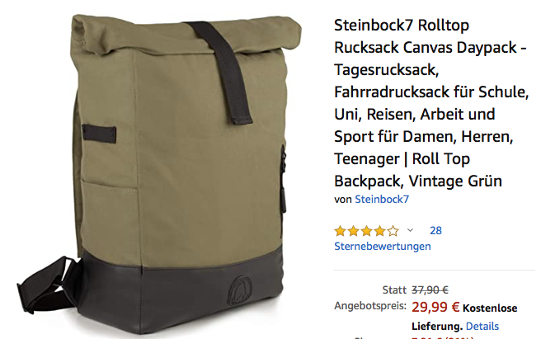Click the empty fifth rating star

click(393, 231)
